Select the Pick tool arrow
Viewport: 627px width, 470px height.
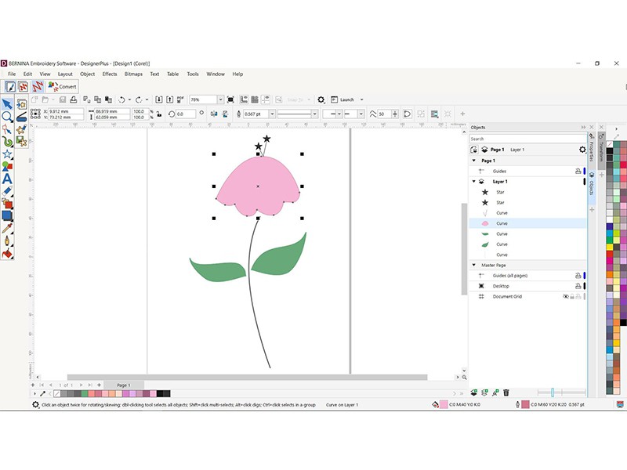7,104
